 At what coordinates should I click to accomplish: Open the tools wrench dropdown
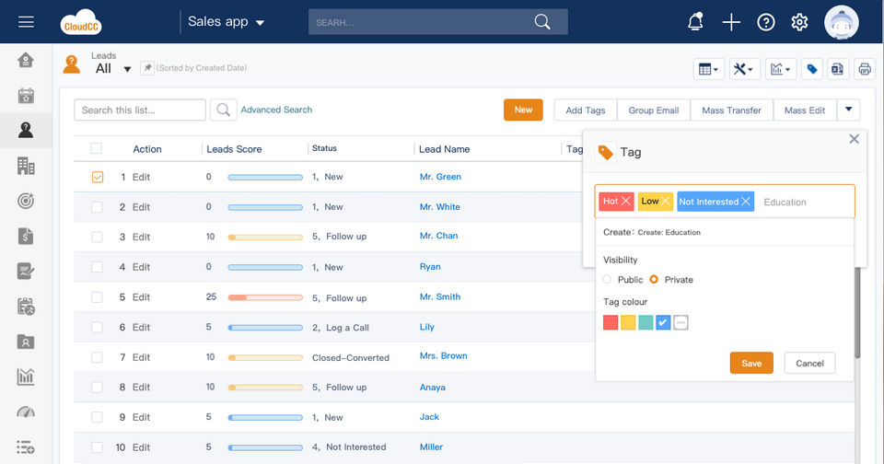point(745,69)
